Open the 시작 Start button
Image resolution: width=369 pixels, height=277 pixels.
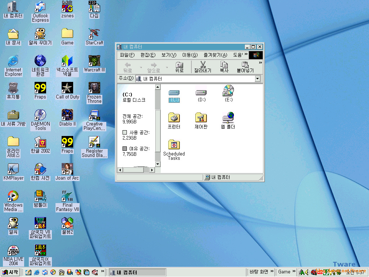tap(10, 272)
